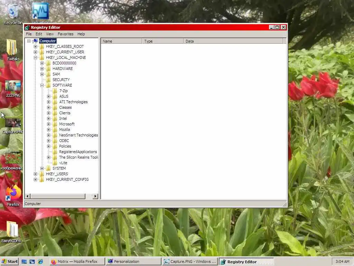354x266 pixels.
Task: Expand the HKEY_USERS node
Action: pos(36,174)
